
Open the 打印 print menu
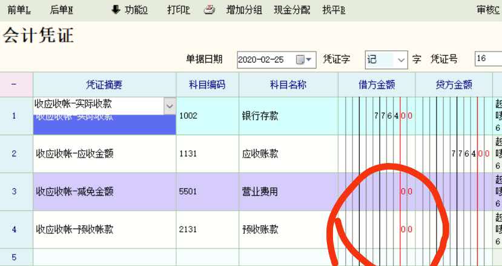click(178, 10)
